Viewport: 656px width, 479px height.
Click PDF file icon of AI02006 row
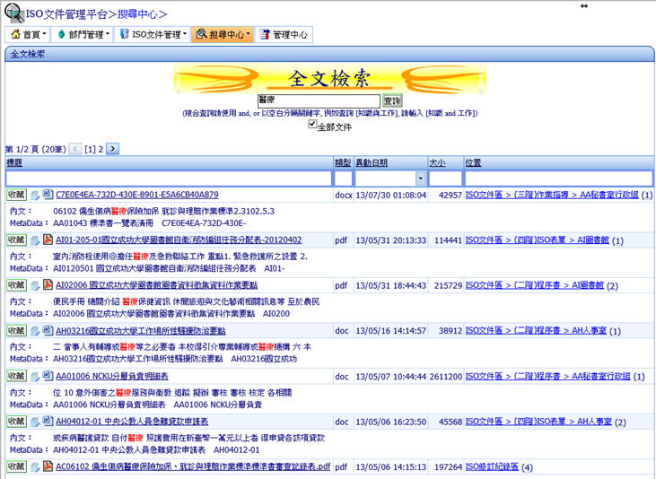tap(48, 284)
